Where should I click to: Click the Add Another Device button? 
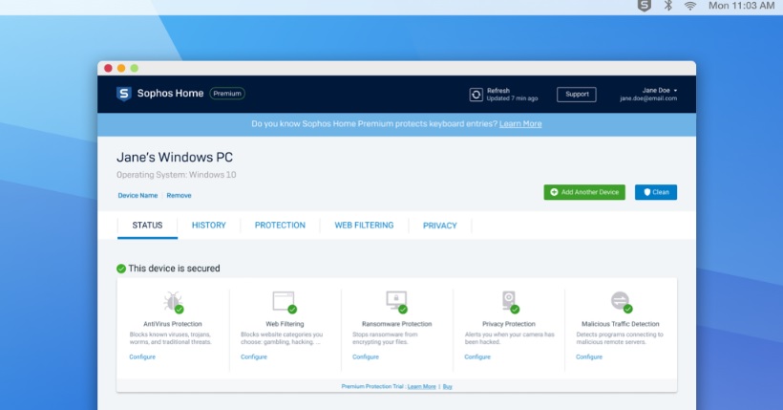[584, 192]
